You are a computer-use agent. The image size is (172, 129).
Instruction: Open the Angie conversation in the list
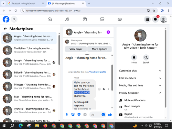[29, 38]
